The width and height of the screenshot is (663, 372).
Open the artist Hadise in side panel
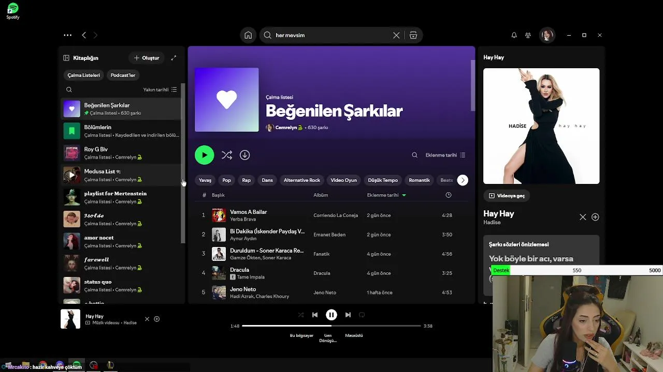pyautogui.click(x=492, y=223)
